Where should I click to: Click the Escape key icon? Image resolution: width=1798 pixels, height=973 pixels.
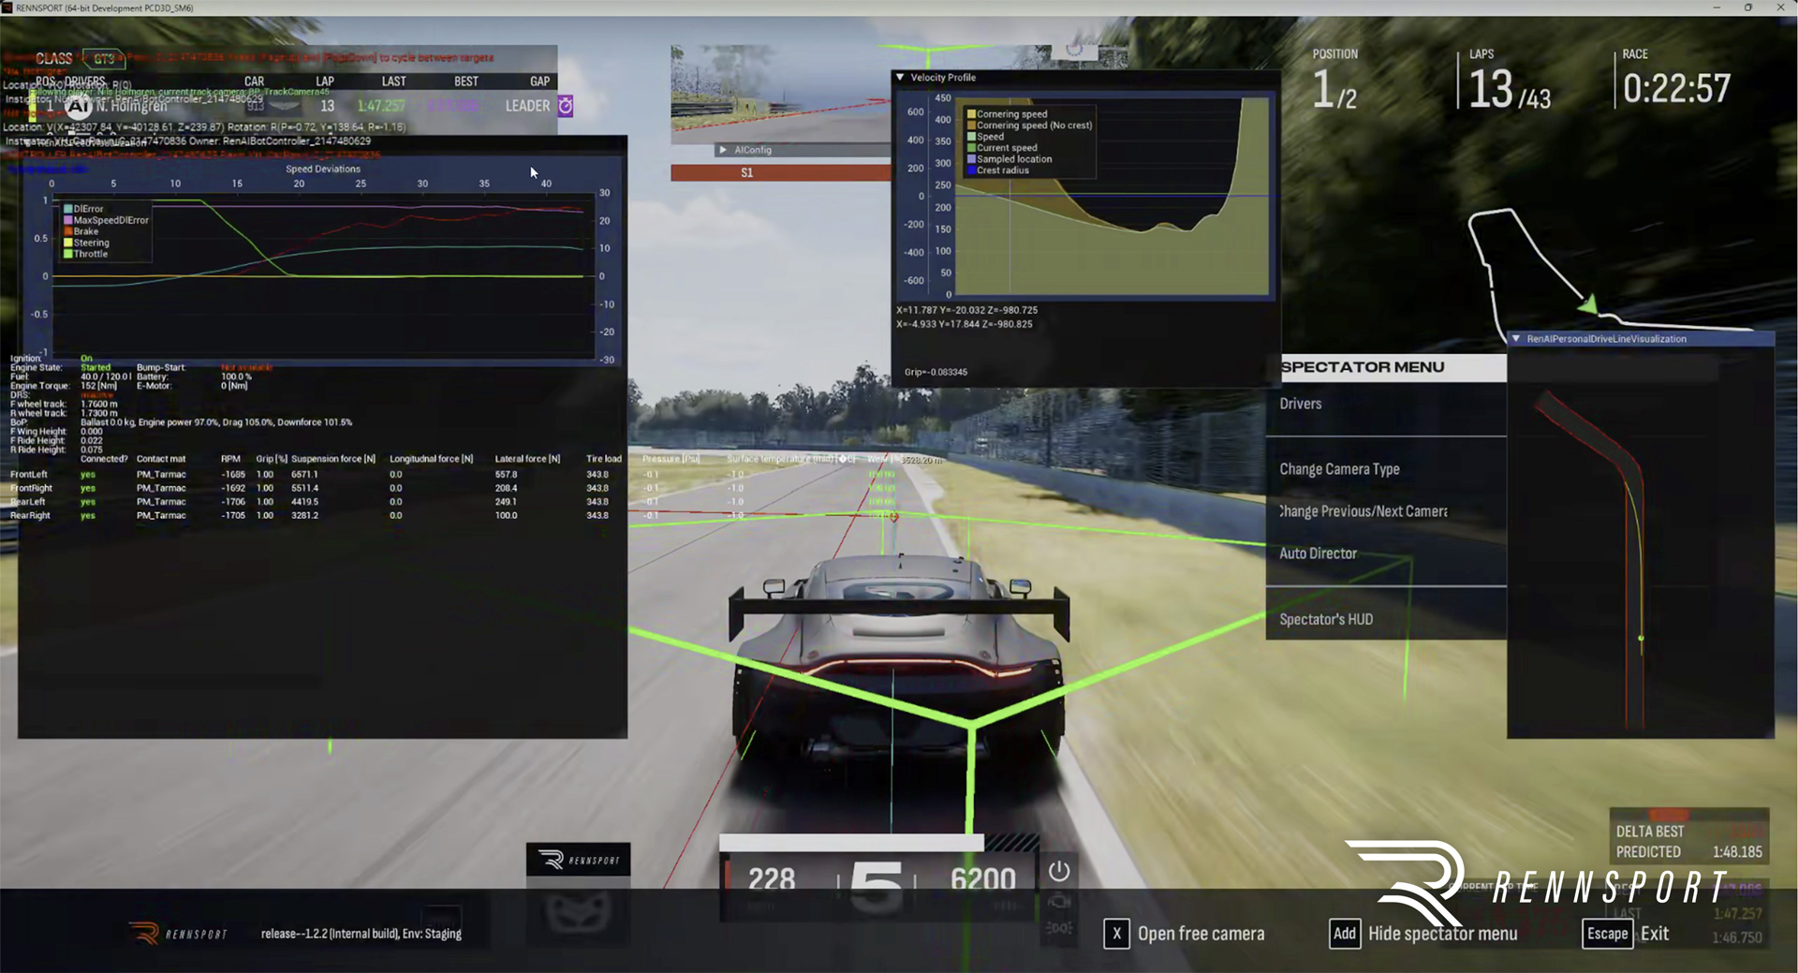tap(1608, 934)
